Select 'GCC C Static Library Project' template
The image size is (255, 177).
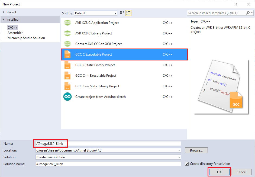click(x=124, y=65)
